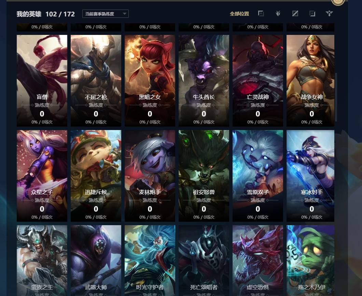This screenshot has width=362, height=296.
Task: Filter champions by Top lane role icon
Action: pyautogui.click(x=261, y=14)
